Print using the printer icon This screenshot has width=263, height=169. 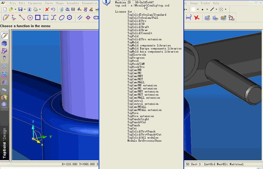35,9
